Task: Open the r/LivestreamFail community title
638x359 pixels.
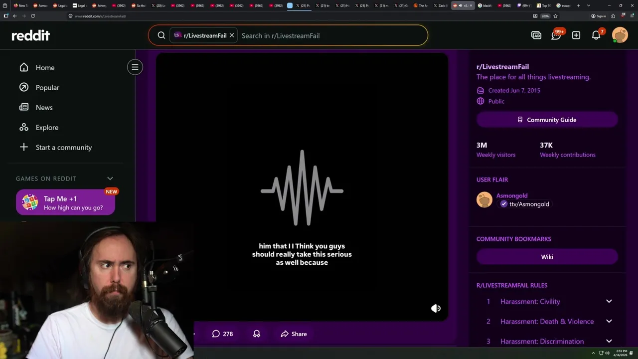Action: point(502,66)
